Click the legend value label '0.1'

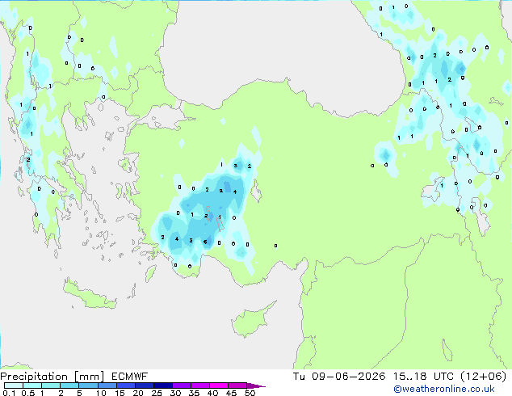(9, 393)
